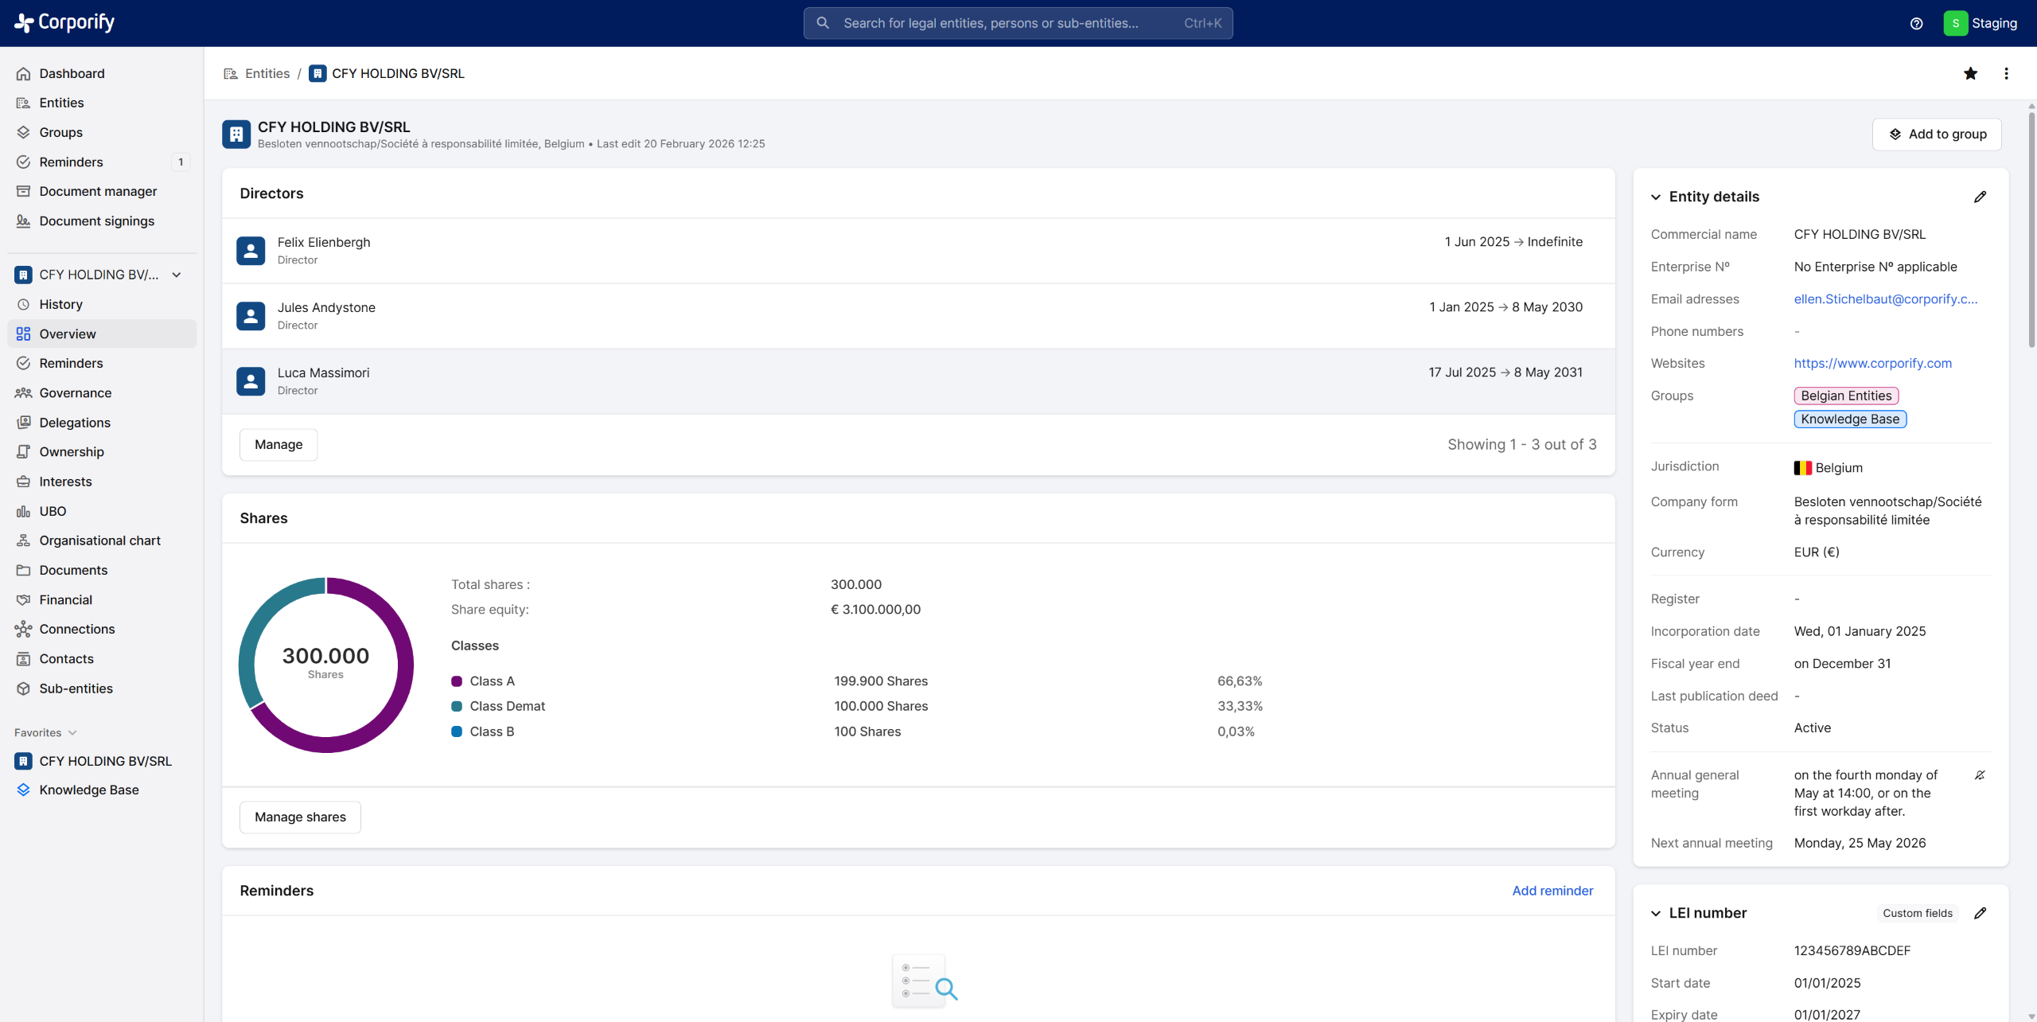Image resolution: width=2037 pixels, height=1022 pixels.
Task: Click the Class A purple color swatch
Action: click(x=457, y=681)
